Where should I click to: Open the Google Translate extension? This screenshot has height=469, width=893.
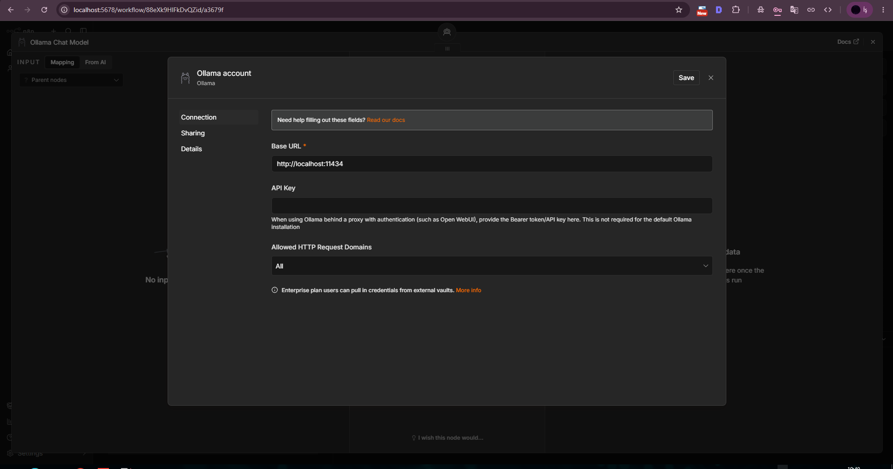tap(794, 10)
